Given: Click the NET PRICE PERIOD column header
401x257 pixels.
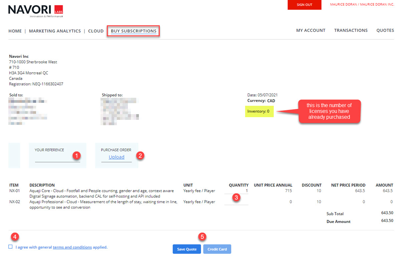Looking at the screenshot, I should click(348, 185).
